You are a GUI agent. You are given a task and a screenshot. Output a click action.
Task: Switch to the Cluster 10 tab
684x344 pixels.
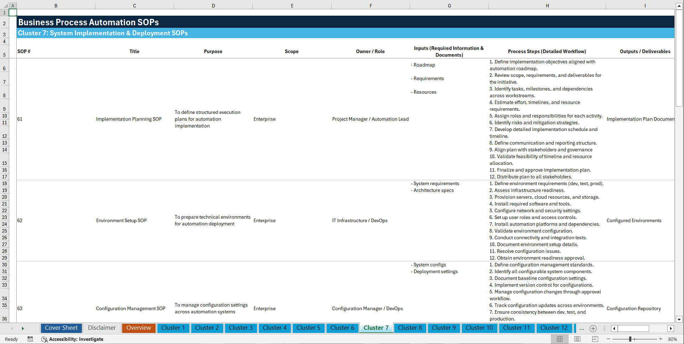[479, 328]
